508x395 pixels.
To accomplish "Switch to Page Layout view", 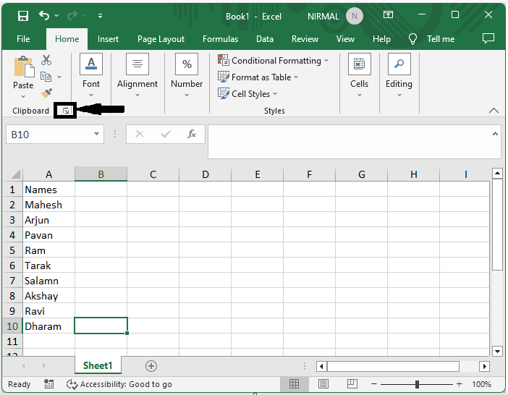I will point(323,384).
